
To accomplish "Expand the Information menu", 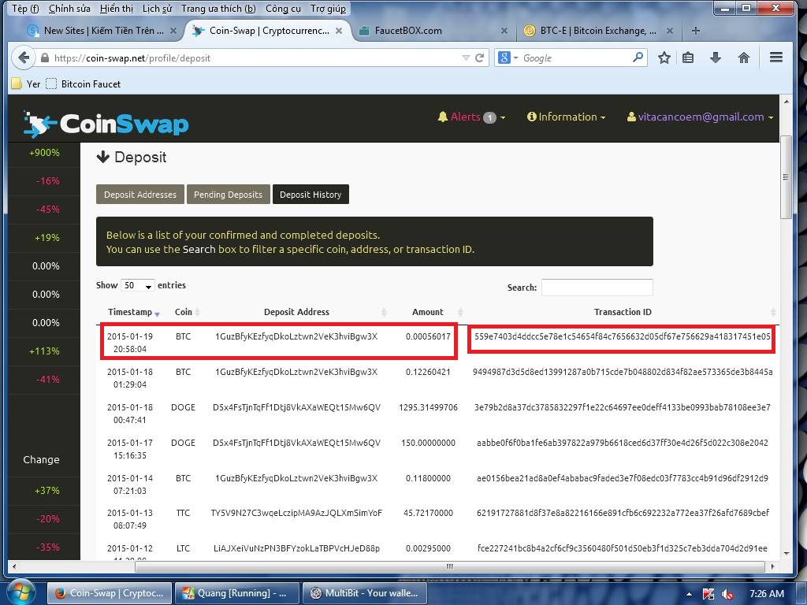I will (566, 117).
